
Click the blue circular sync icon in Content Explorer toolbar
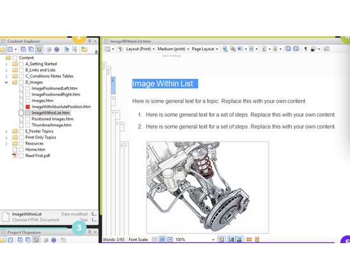tap(57, 50)
